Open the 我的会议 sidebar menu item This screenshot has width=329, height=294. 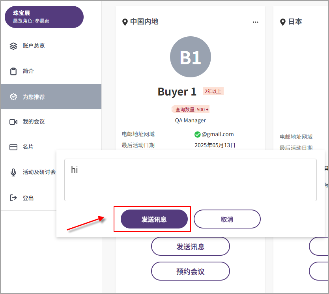pos(34,122)
